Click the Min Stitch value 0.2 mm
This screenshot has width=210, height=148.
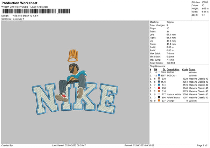(170, 57)
